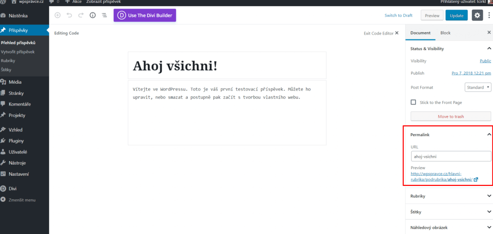
Task: Open the content structure info icon
Action: click(92, 15)
